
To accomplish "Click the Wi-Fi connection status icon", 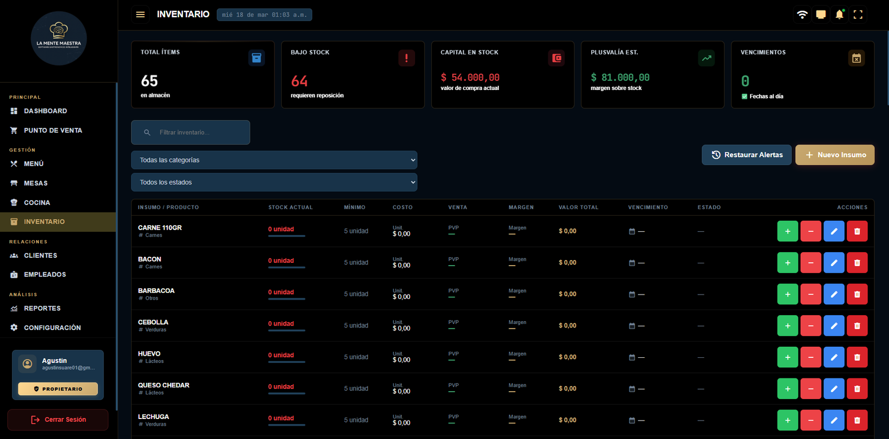I will [x=802, y=14].
